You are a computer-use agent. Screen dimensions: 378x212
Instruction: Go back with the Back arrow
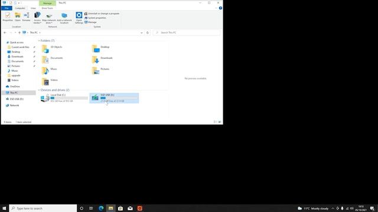5,33
